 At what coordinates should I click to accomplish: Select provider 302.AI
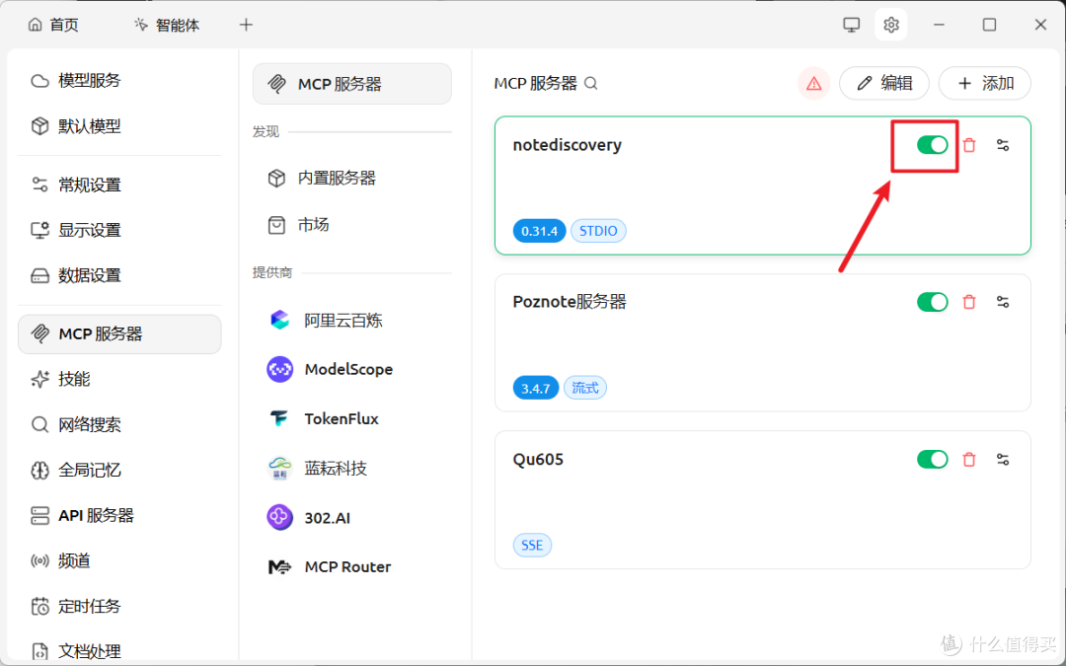click(352, 518)
